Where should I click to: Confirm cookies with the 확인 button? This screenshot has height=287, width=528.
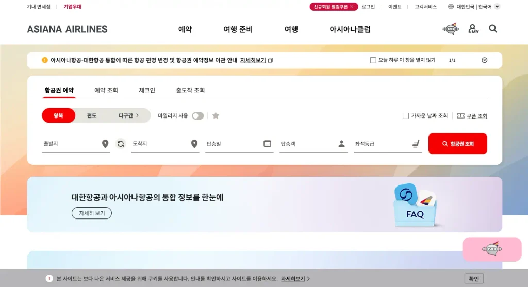tap(474, 279)
